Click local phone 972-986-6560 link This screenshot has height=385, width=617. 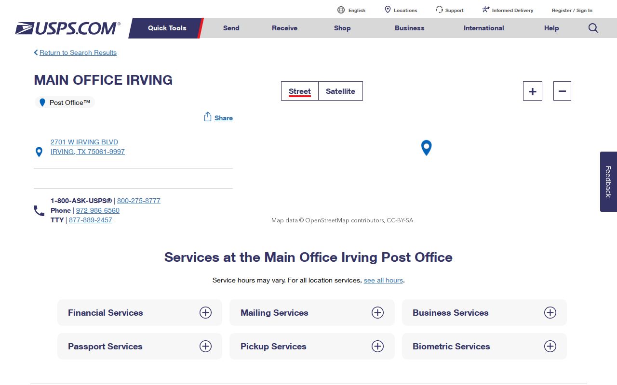98,210
